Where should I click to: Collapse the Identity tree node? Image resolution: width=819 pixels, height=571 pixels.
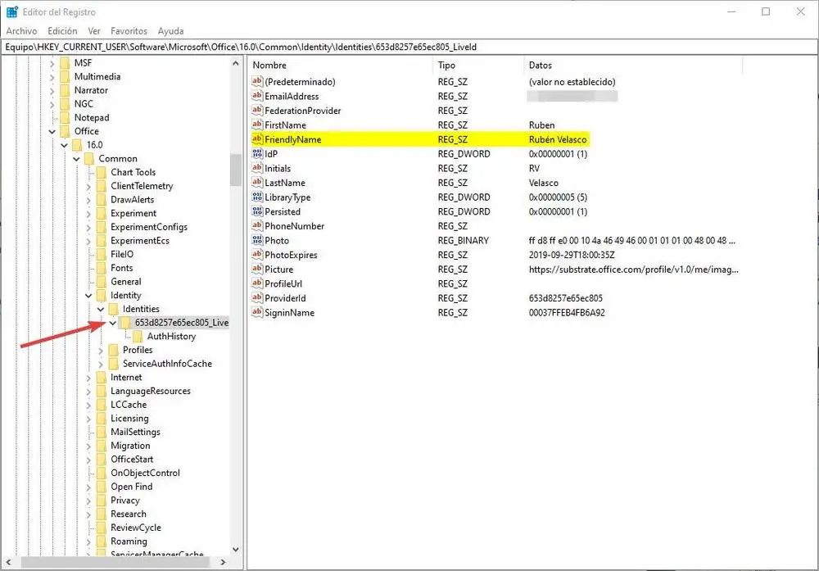(88, 296)
